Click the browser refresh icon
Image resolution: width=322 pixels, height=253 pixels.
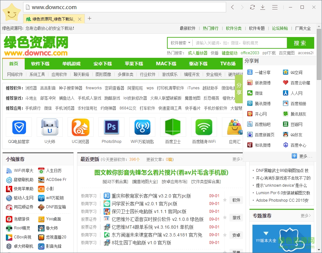point(252,7)
